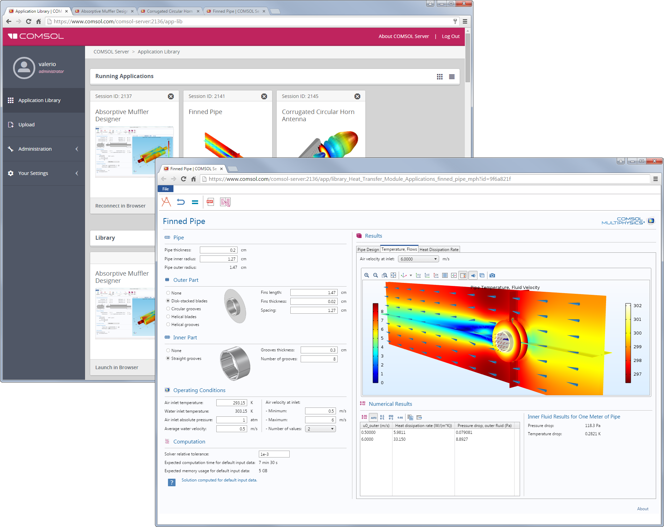Screen dimensions: 664x527
Task: Click Log Out link
Action: click(x=450, y=36)
